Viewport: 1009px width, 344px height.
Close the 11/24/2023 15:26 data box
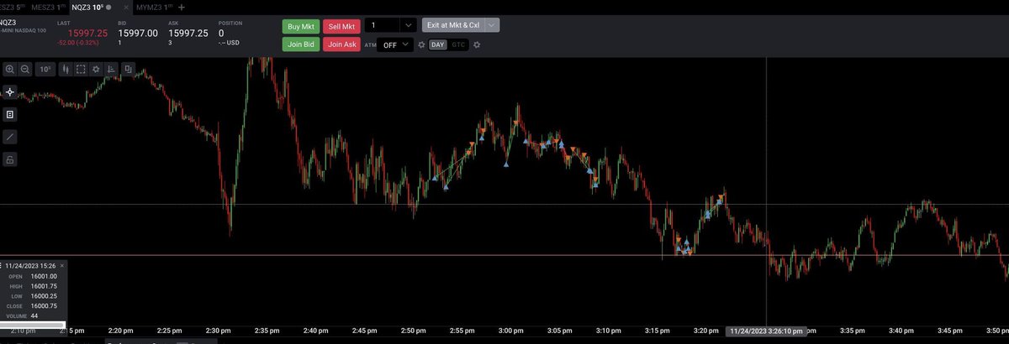(62, 265)
